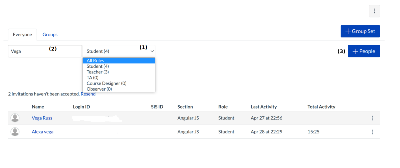400x168 pixels.
Task: Choose Teacher (3) role option
Action: [98, 72]
